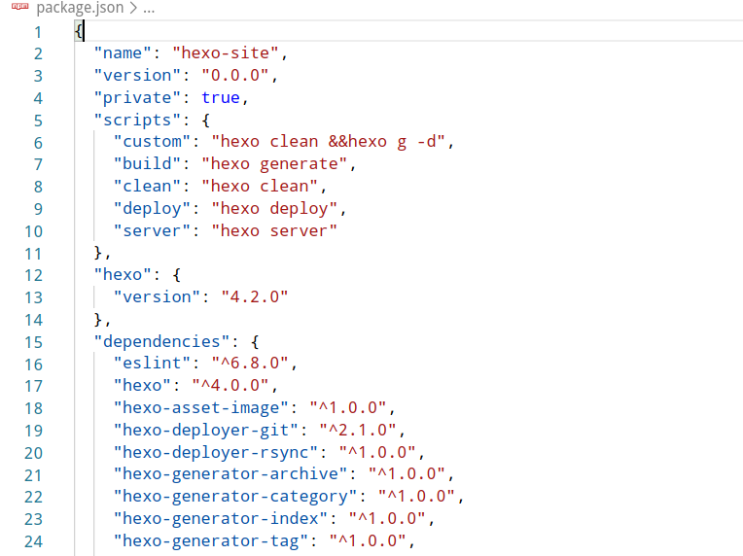
Task: Click the "^4.0.0" version value
Action: pyautogui.click(x=230, y=386)
